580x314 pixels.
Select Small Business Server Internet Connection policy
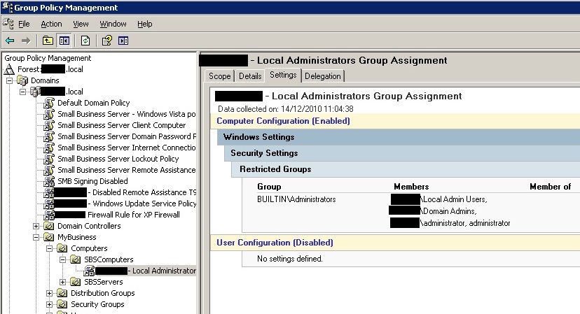127,148
